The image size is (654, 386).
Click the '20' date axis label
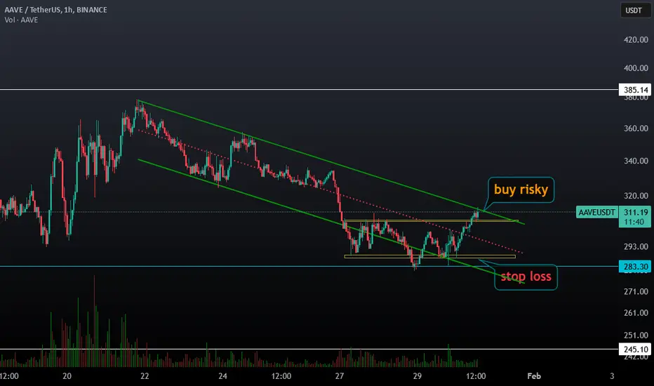[67, 376]
